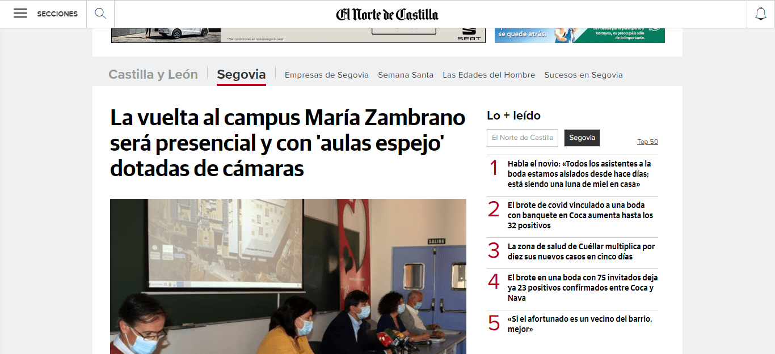Viewport: 775px width, 354px height.
Task: Open story about Coca covid outbreak 32 positivos
Action: point(580,215)
